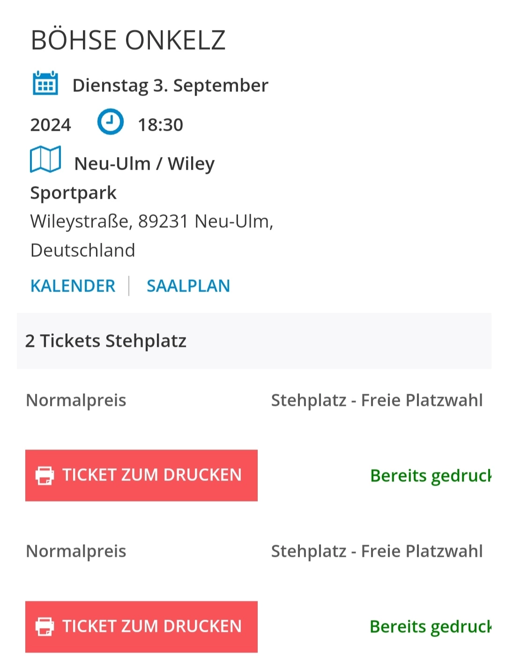
Task: Click the second Normalpreis label
Action: point(76,552)
